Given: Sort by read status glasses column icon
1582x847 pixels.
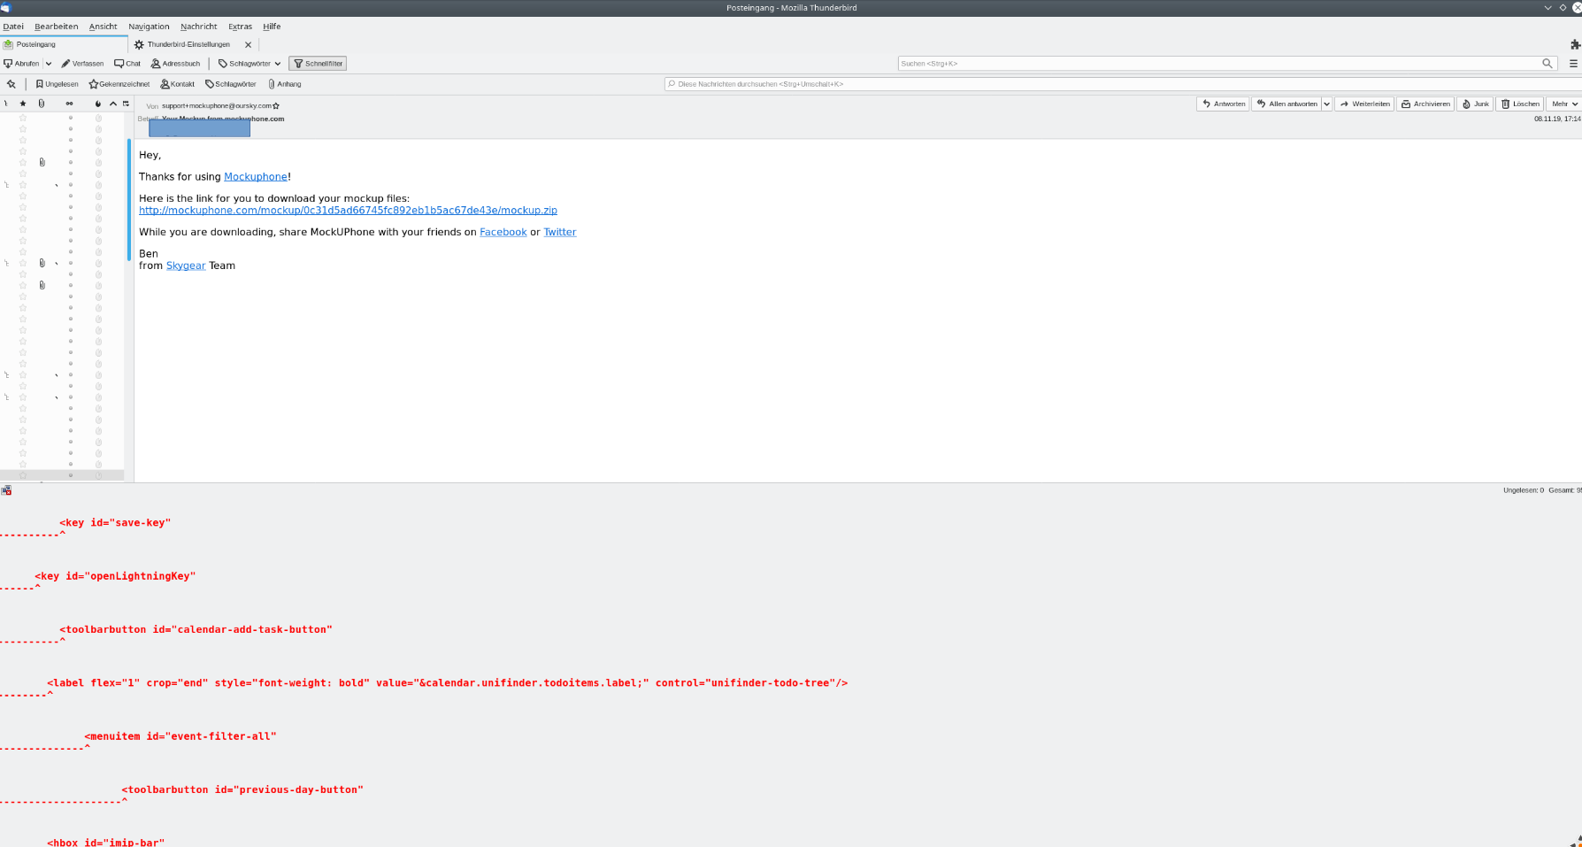Looking at the screenshot, I should [x=70, y=104].
